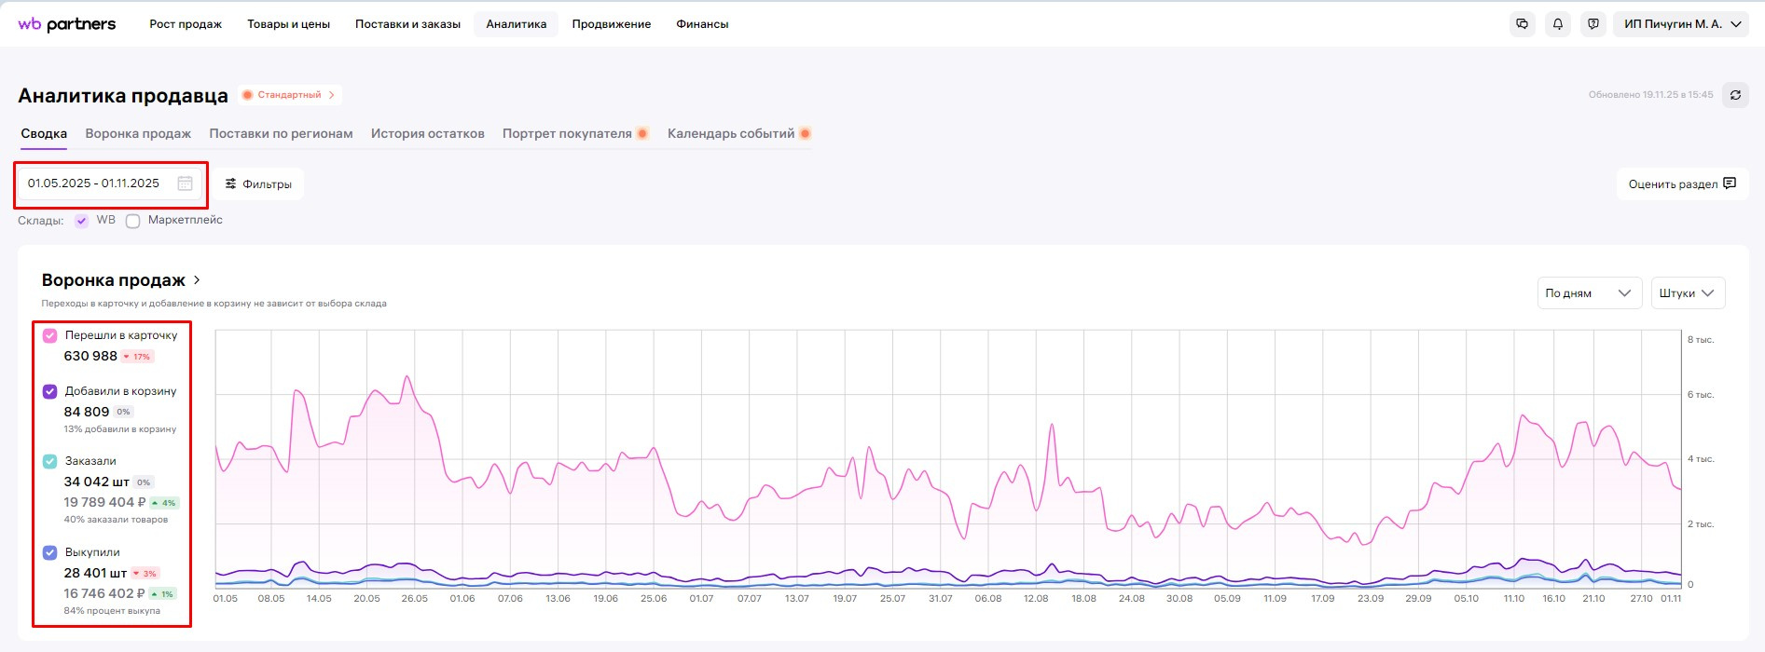This screenshot has height=652, width=1765.
Task: Click the help question bubble icon
Action: [1593, 24]
